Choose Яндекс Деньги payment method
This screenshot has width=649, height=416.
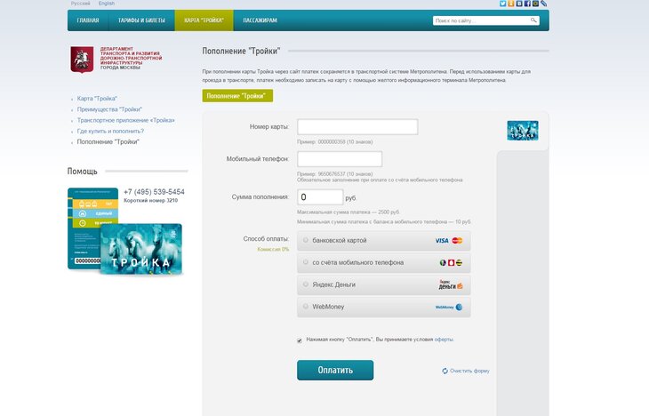pos(306,284)
